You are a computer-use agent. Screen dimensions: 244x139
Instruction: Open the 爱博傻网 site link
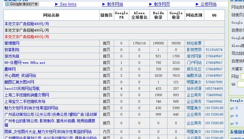pyautogui.click(x=12, y=43)
